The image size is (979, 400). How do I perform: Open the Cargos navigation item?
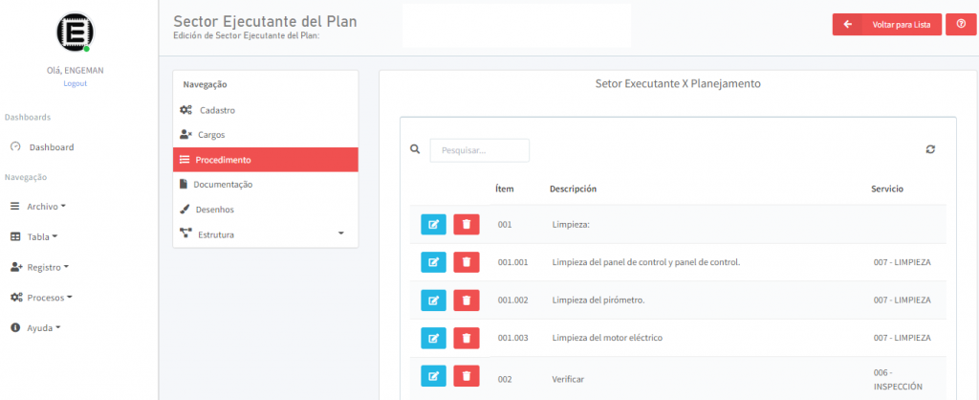[x=211, y=135]
